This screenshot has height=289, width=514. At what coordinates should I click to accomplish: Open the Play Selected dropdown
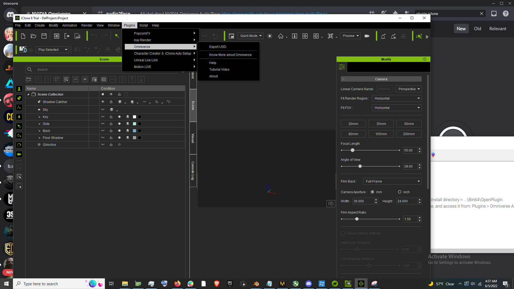point(52,50)
